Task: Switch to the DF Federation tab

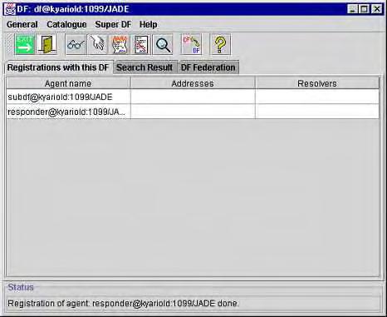Action: point(208,67)
